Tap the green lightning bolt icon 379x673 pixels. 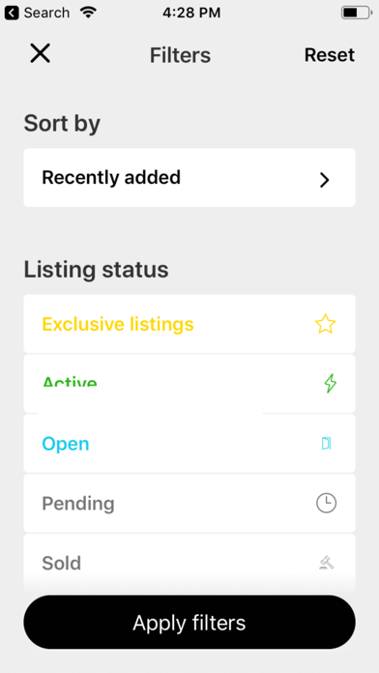(330, 383)
